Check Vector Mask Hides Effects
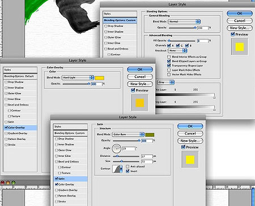Image resolution: width=255 pixels, height=206 pixels. tap(169, 74)
